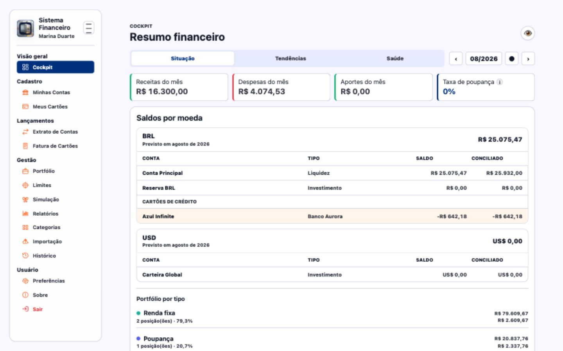
Task: Click the Relatórios chart icon
Action: (x=25, y=213)
